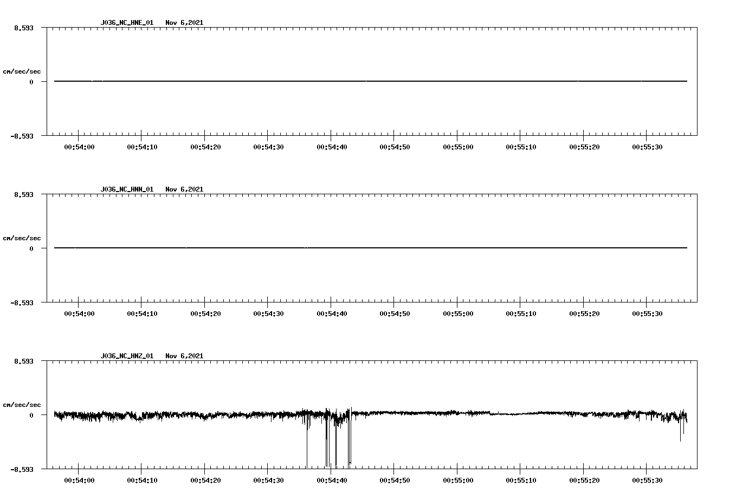Click 00:54:50 time label on HNZ plot
Viewport: 736px width, 500px height.
pos(395,481)
